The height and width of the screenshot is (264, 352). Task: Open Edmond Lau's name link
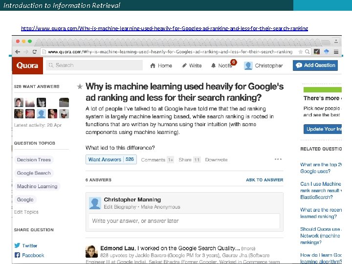[x=117, y=248]
